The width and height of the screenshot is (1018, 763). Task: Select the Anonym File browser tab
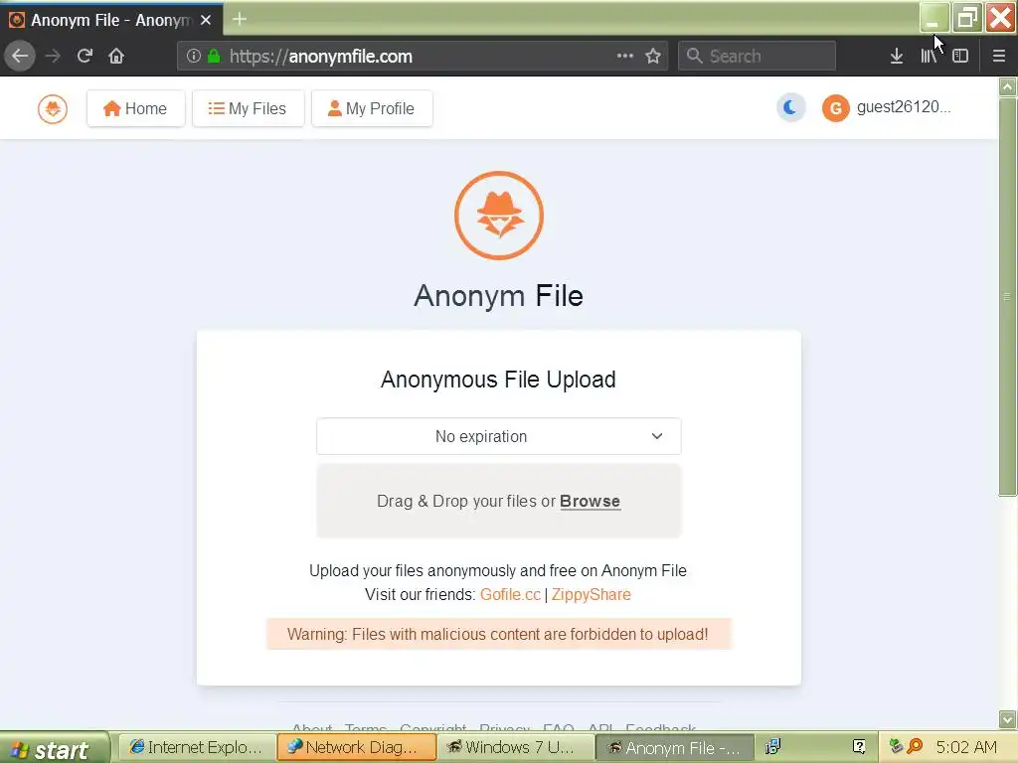click(x=111, y=20)
